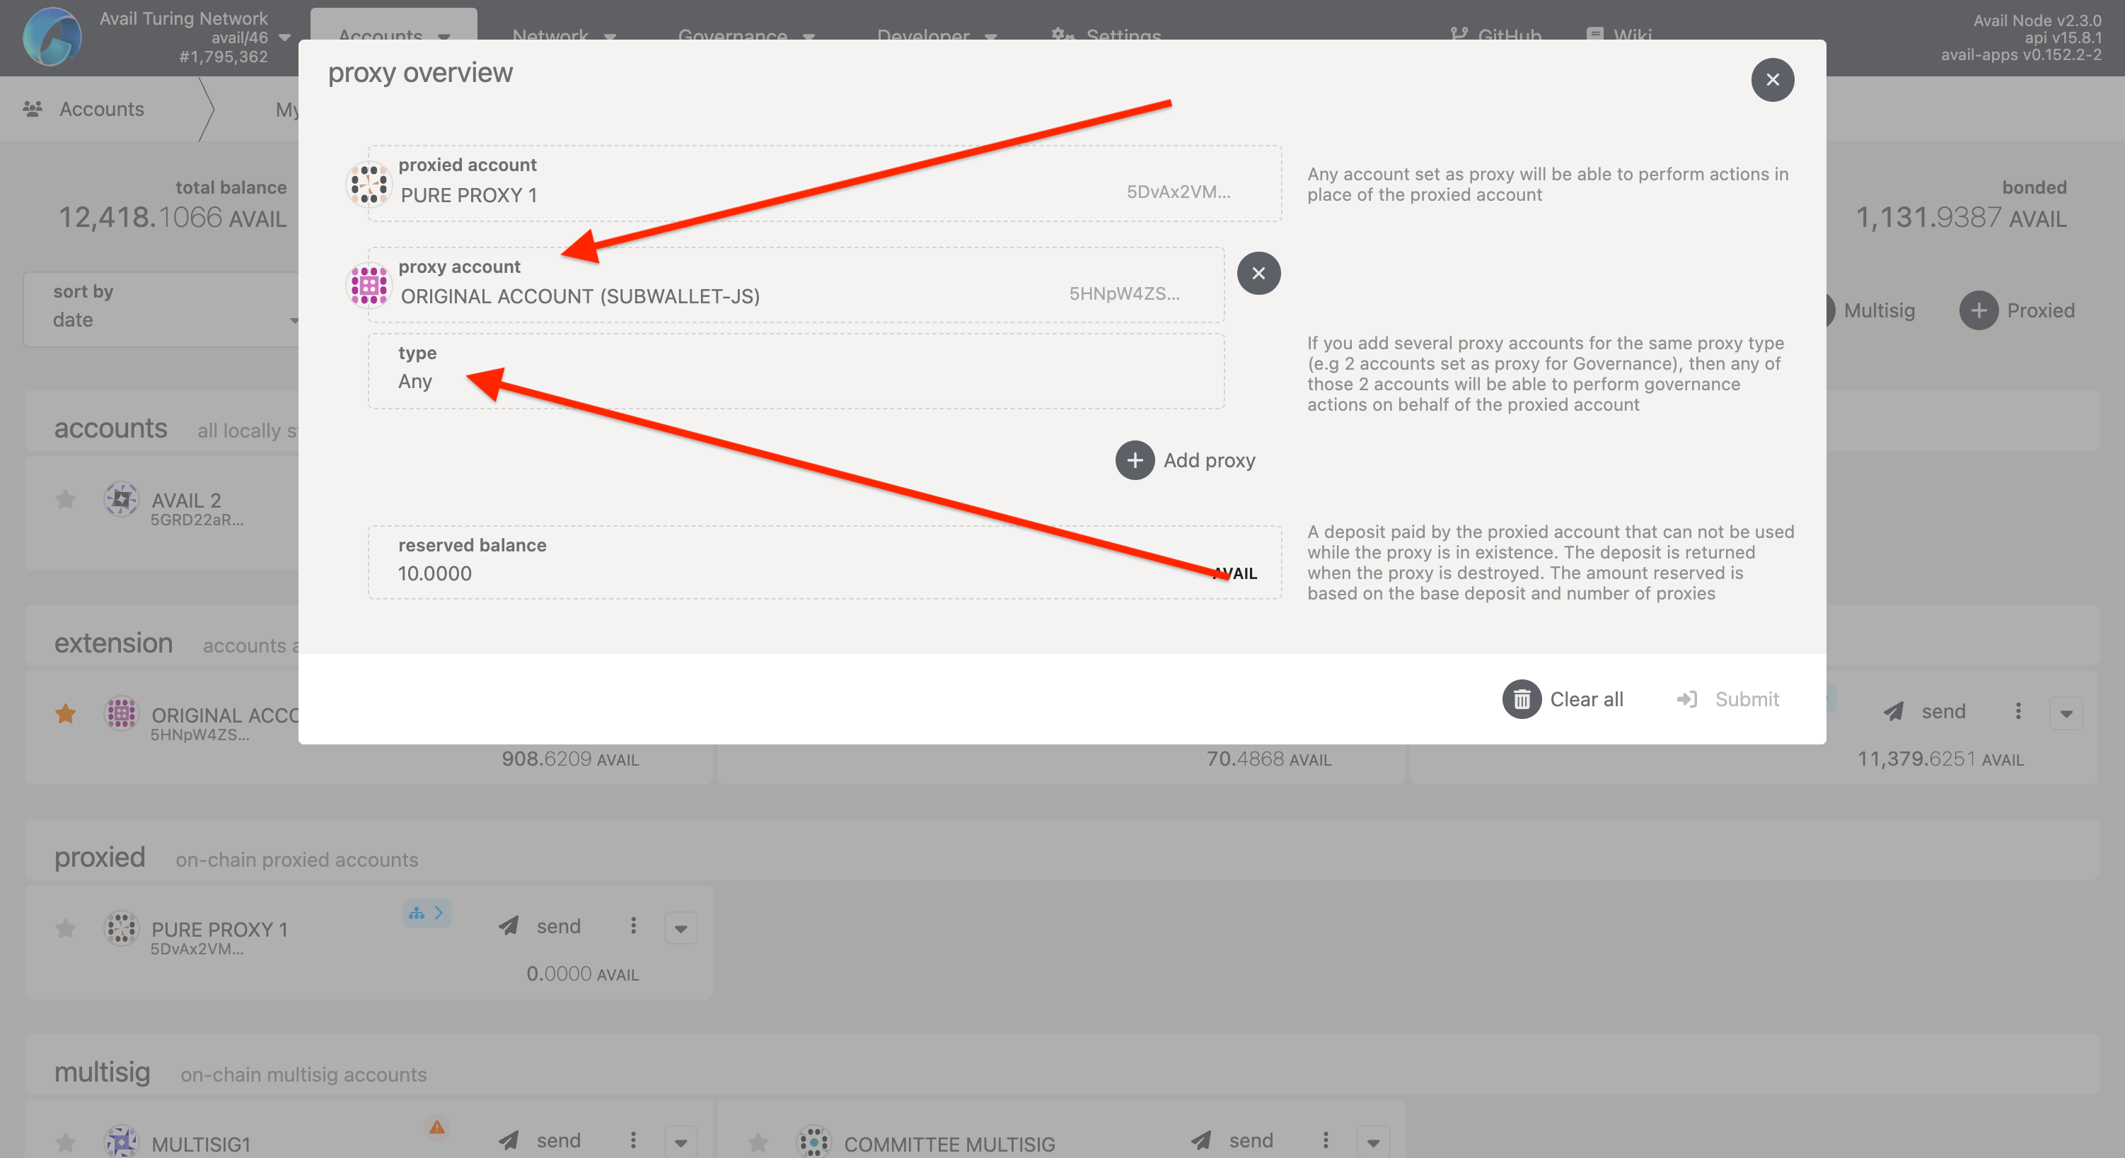Close the proxy overview dialog
This screenshot has width=2125, height=1158.
1772,80
